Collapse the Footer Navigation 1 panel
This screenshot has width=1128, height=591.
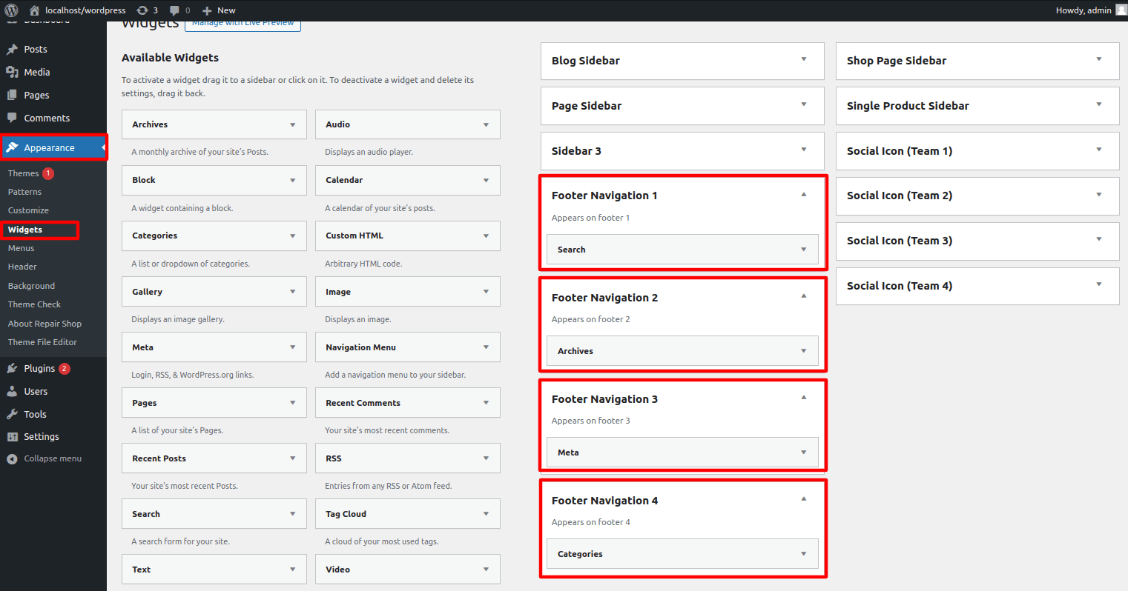click(803, 195)
